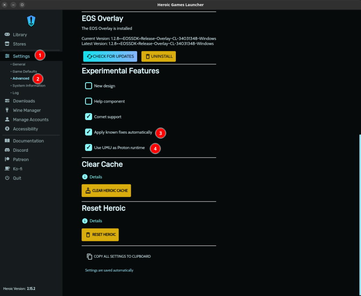Open Downloads page label
The image size is (361, 296).
tap(24, 101)
